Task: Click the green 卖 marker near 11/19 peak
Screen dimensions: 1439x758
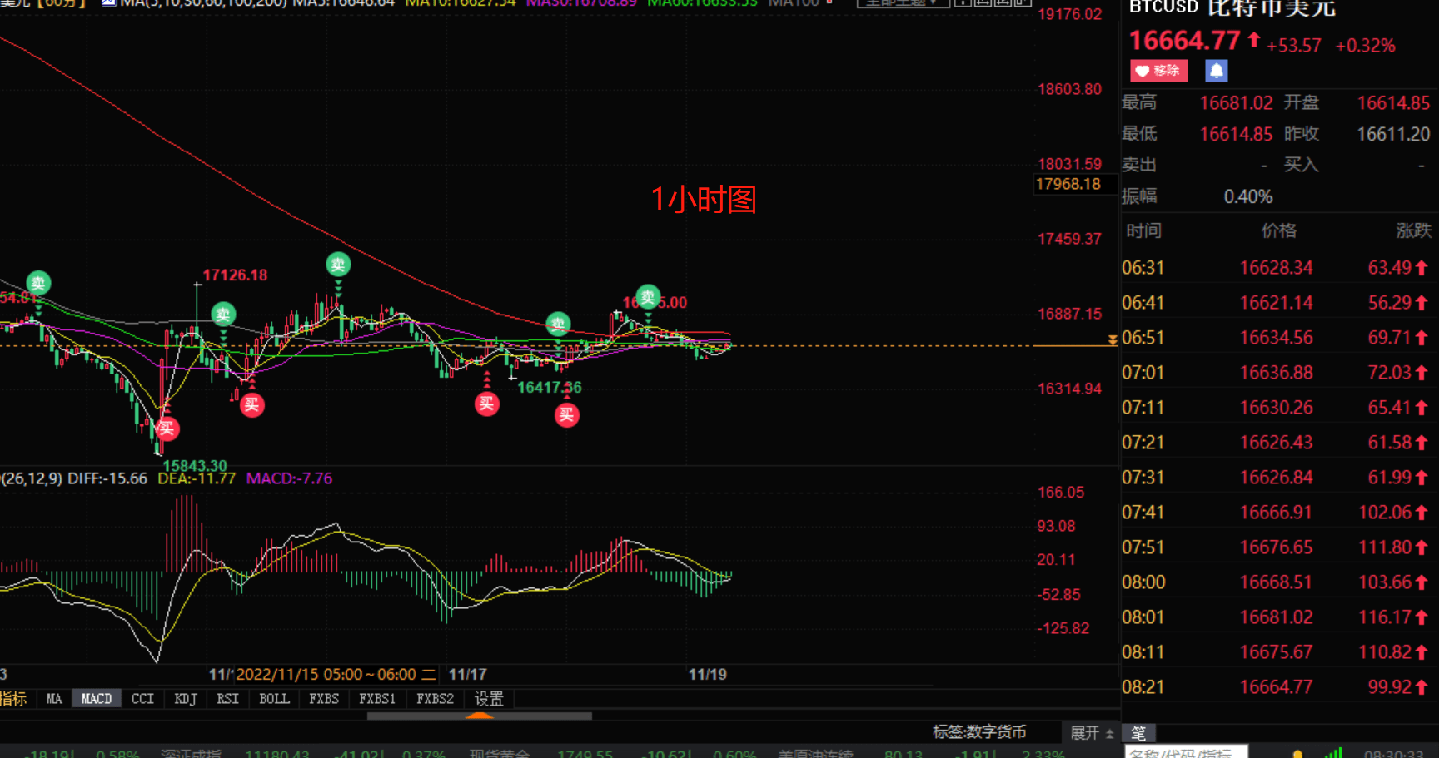Action: coord(648,296)
